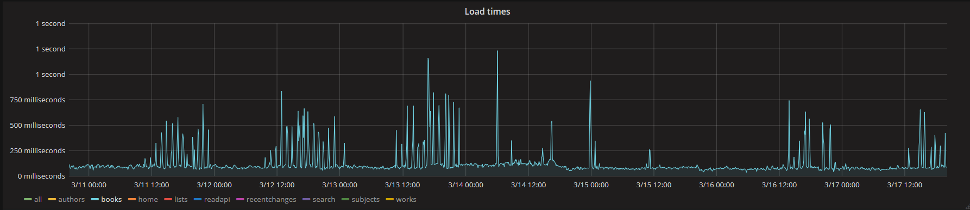The image size is (970, 210).
Task: Toggle the 'search' series in legend
Action: (x=324, y=200)
